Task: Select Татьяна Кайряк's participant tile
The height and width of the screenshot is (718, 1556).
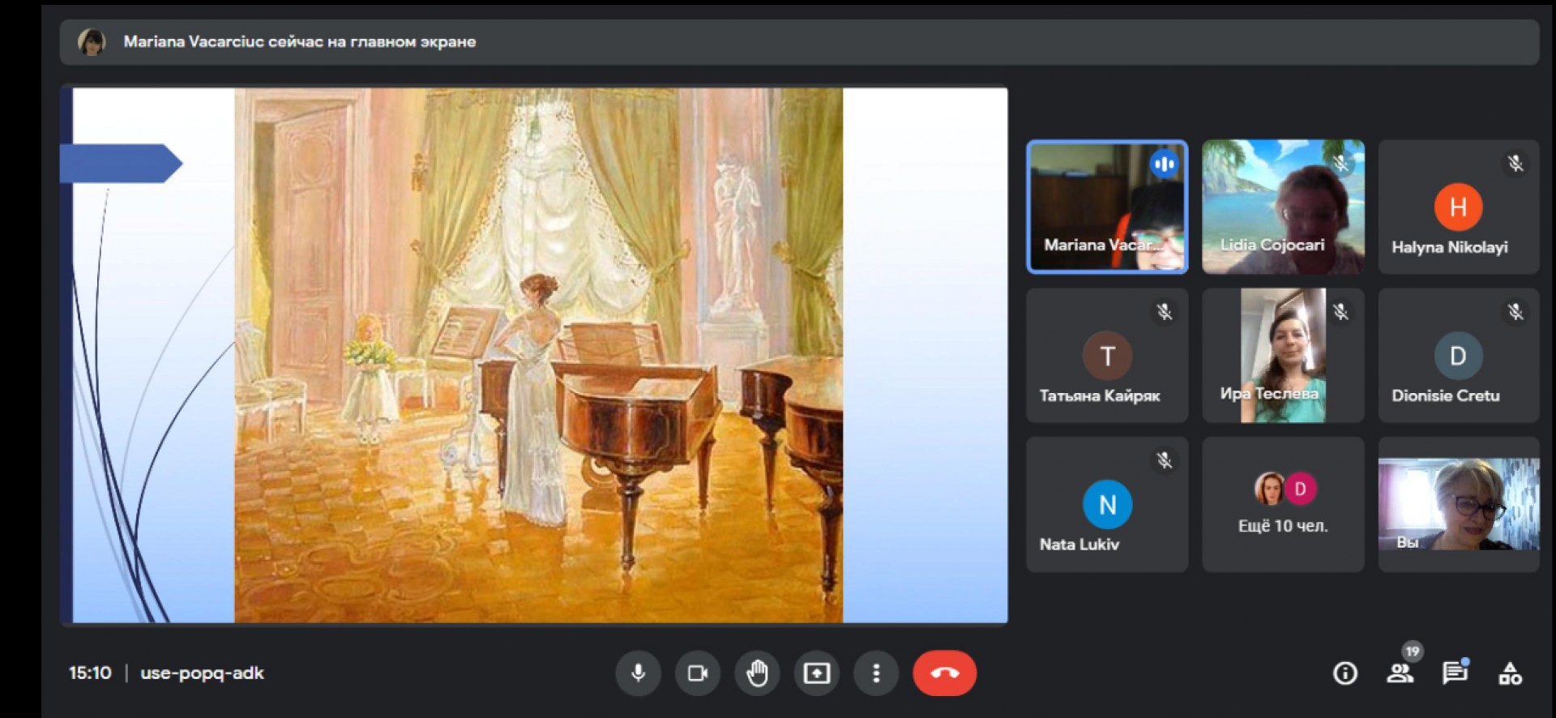Action: [1107, 355]
